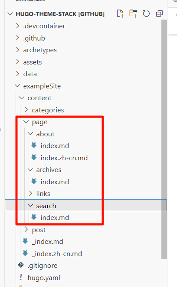Click markdown icon next to _index.md

(x=25, y=241)
